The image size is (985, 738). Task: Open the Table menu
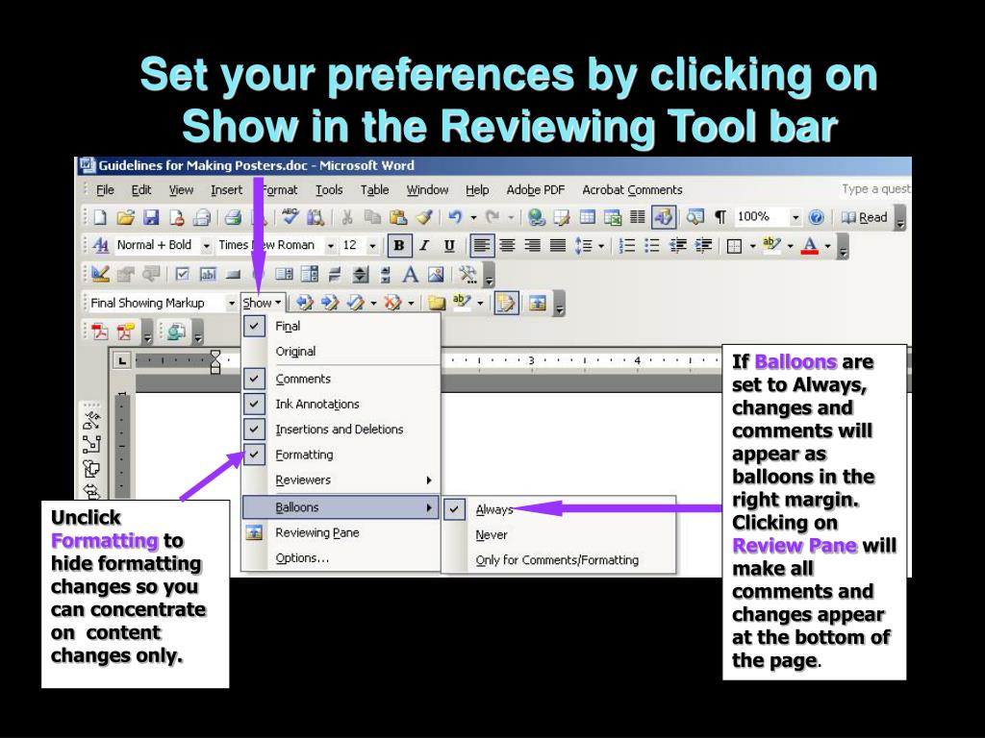click(374, 190)
